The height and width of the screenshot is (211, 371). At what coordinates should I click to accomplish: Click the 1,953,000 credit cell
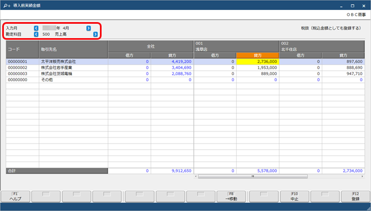(258, 68)
